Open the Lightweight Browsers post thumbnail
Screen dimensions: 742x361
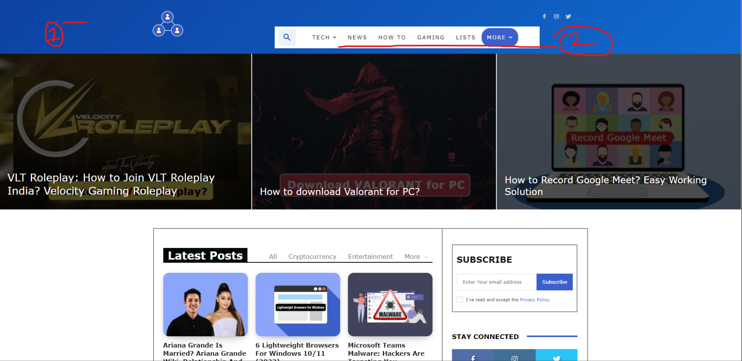[298, 305]
